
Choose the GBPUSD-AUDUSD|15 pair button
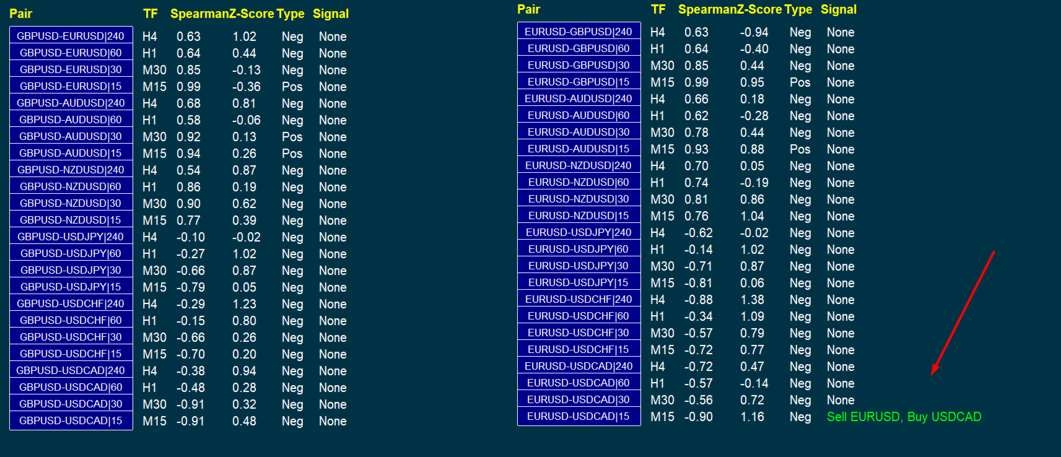pos(71,153)
